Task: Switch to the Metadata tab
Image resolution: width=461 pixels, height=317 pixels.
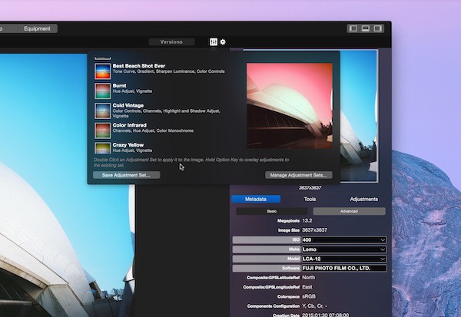Action: (256, 199)
